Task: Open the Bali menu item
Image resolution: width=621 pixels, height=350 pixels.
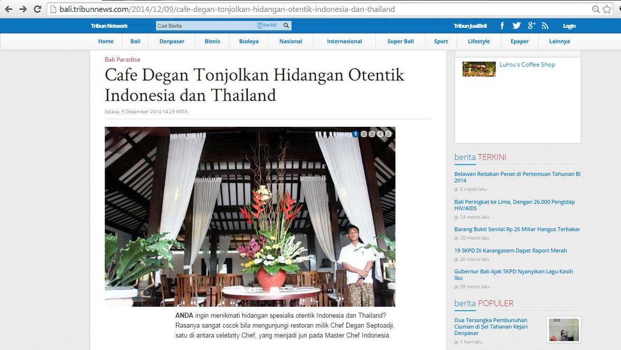Action: (x=136, y=41)
